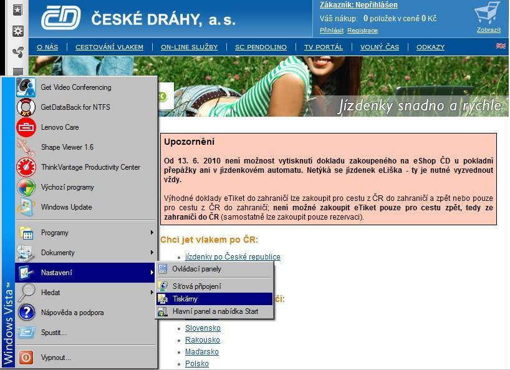
Task: Select the Maďarsko link
Action: 201,352
